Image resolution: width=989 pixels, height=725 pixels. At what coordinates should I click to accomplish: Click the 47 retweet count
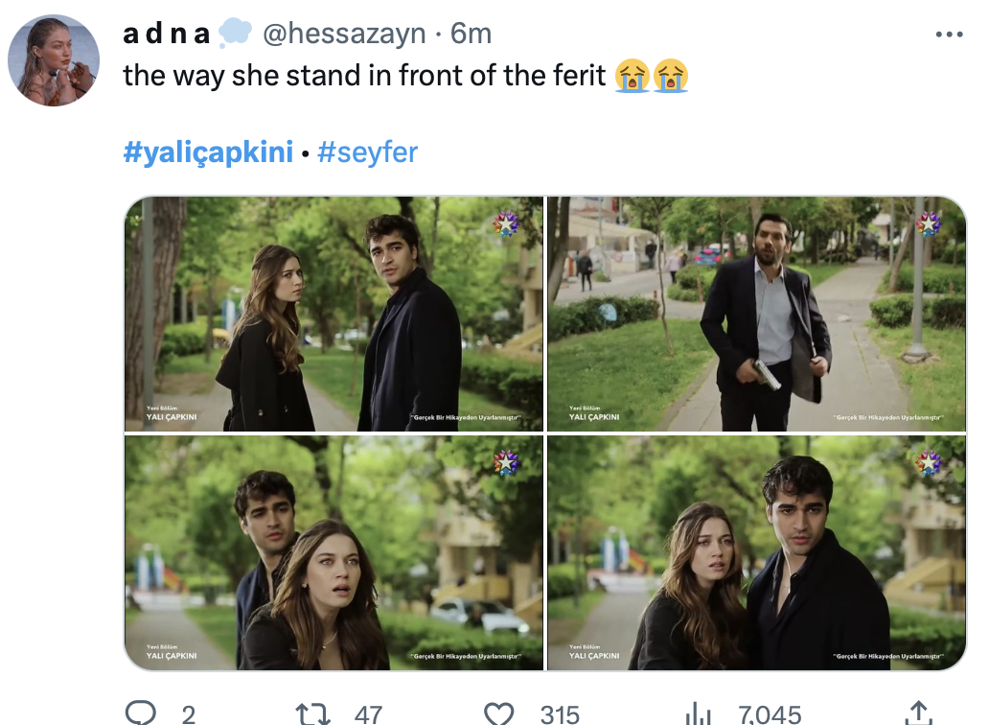pyautogui.click(x=368, y=713)
